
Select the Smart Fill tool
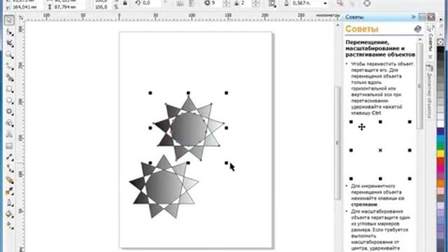coord(9,78)
